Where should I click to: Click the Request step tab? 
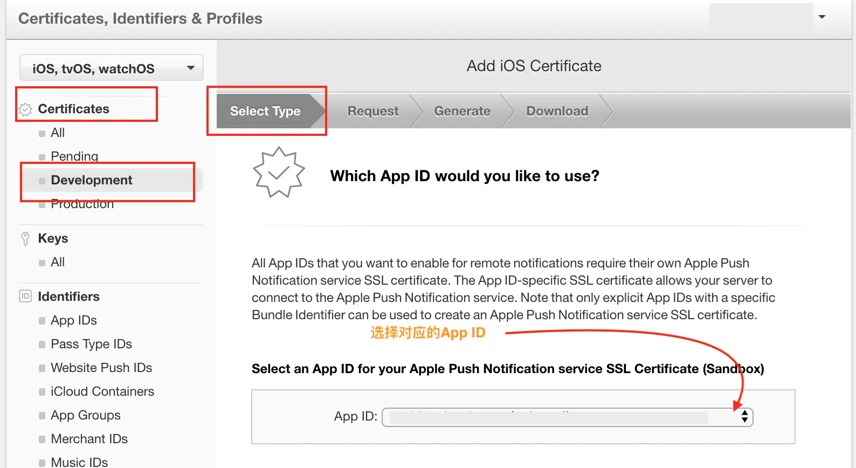[373, 111]
